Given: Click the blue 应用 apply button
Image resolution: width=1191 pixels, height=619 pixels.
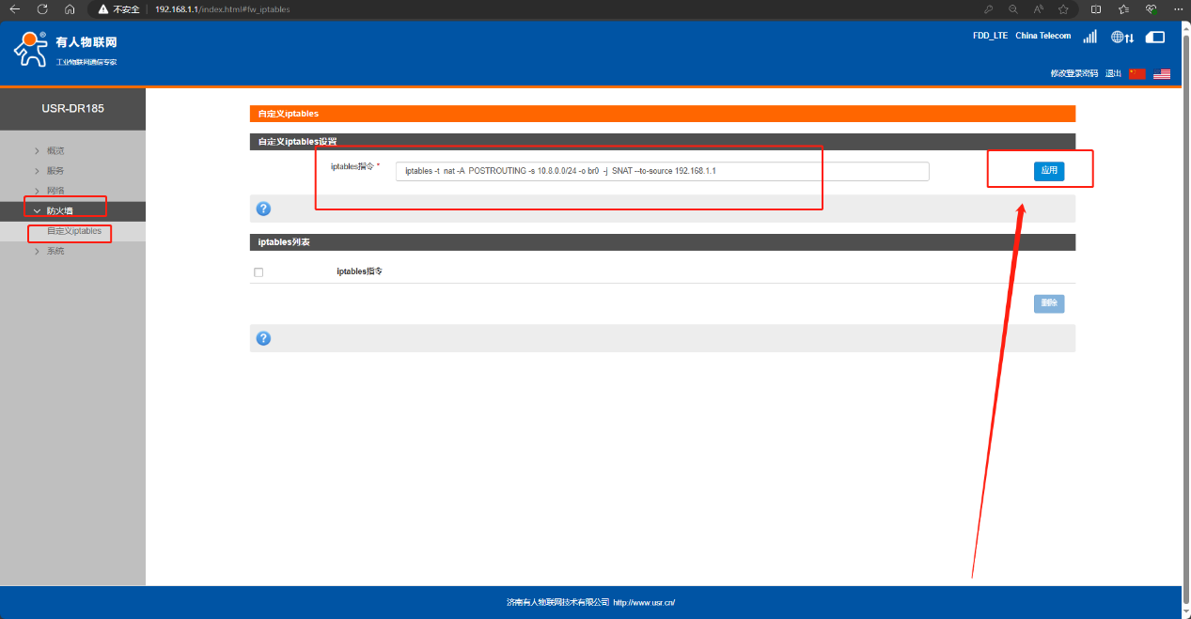Looking at the screenshot, I should [x=1049, y=171].
